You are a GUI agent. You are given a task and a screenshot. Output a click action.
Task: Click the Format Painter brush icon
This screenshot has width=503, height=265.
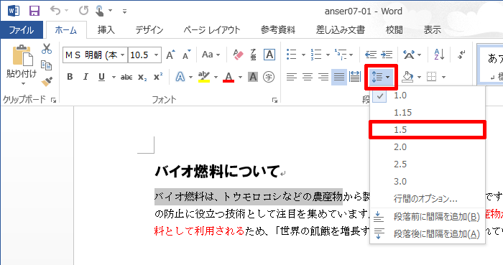coord(47,82)
